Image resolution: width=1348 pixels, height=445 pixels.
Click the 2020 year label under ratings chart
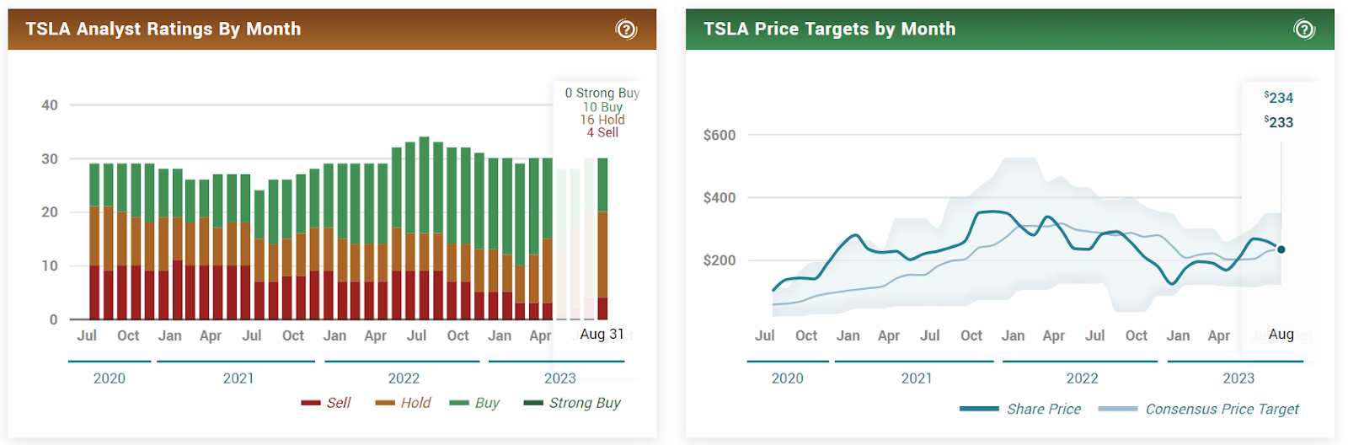point(110,378)
